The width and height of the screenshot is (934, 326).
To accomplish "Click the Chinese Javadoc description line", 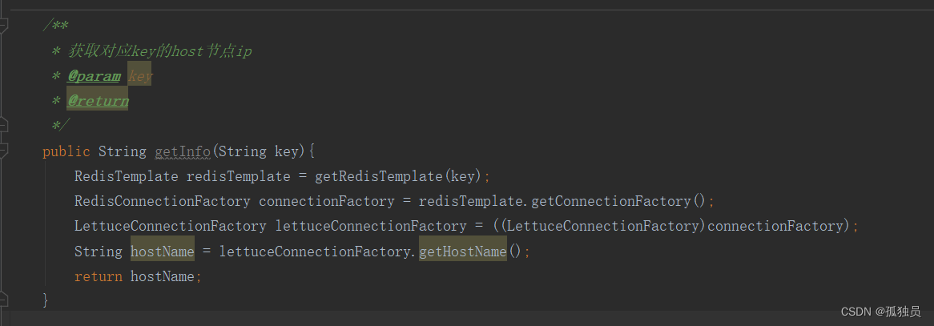I will click(160, 51).
